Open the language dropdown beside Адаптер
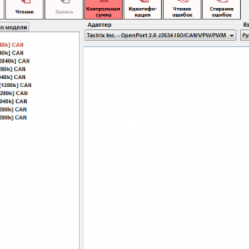Image resolution: width=249 pixels, height=249 pixels. pyautogui.click(x=245, y=35)
